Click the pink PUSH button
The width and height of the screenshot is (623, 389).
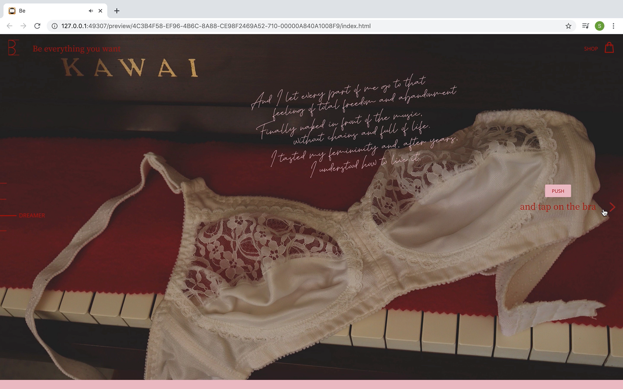point(558,191)
